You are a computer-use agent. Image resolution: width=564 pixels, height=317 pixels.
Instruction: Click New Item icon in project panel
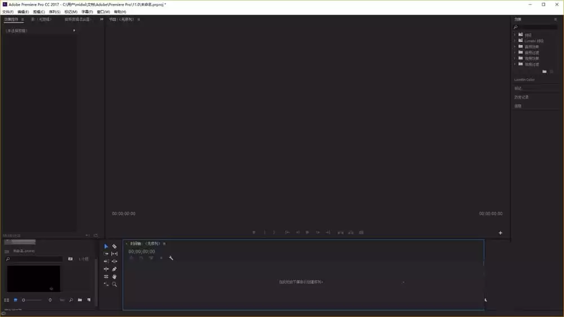89,300
